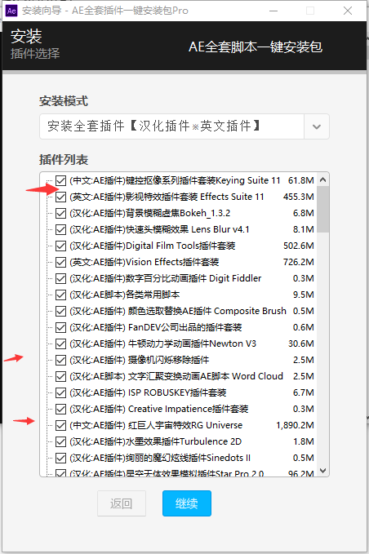
Task: Toggle 摄像机闪烁移除插件 checkbox
Action: pyautogui.click(x=60, y=360)
